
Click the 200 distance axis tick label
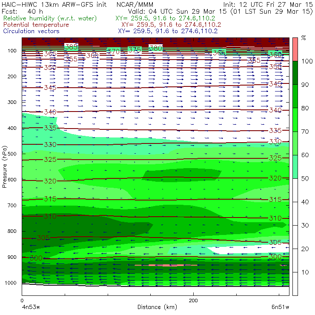pyautogui.click(x=193, y=301)
